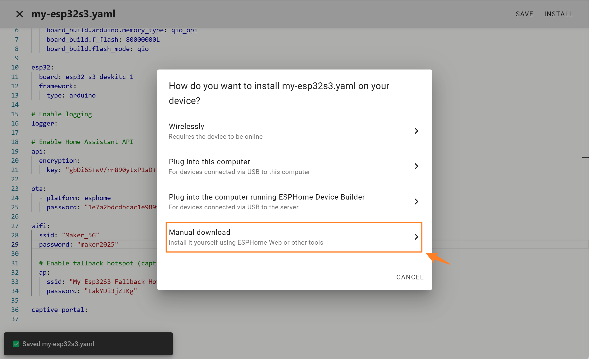The image size is (589, 359).
Task: Click the SAVE button in header
Action: [524, 14]
